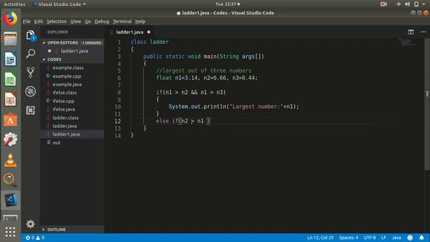
Task: Click the Ln 12, Col 25 status item
Action: pyautogui.click(x=320, y=237)
